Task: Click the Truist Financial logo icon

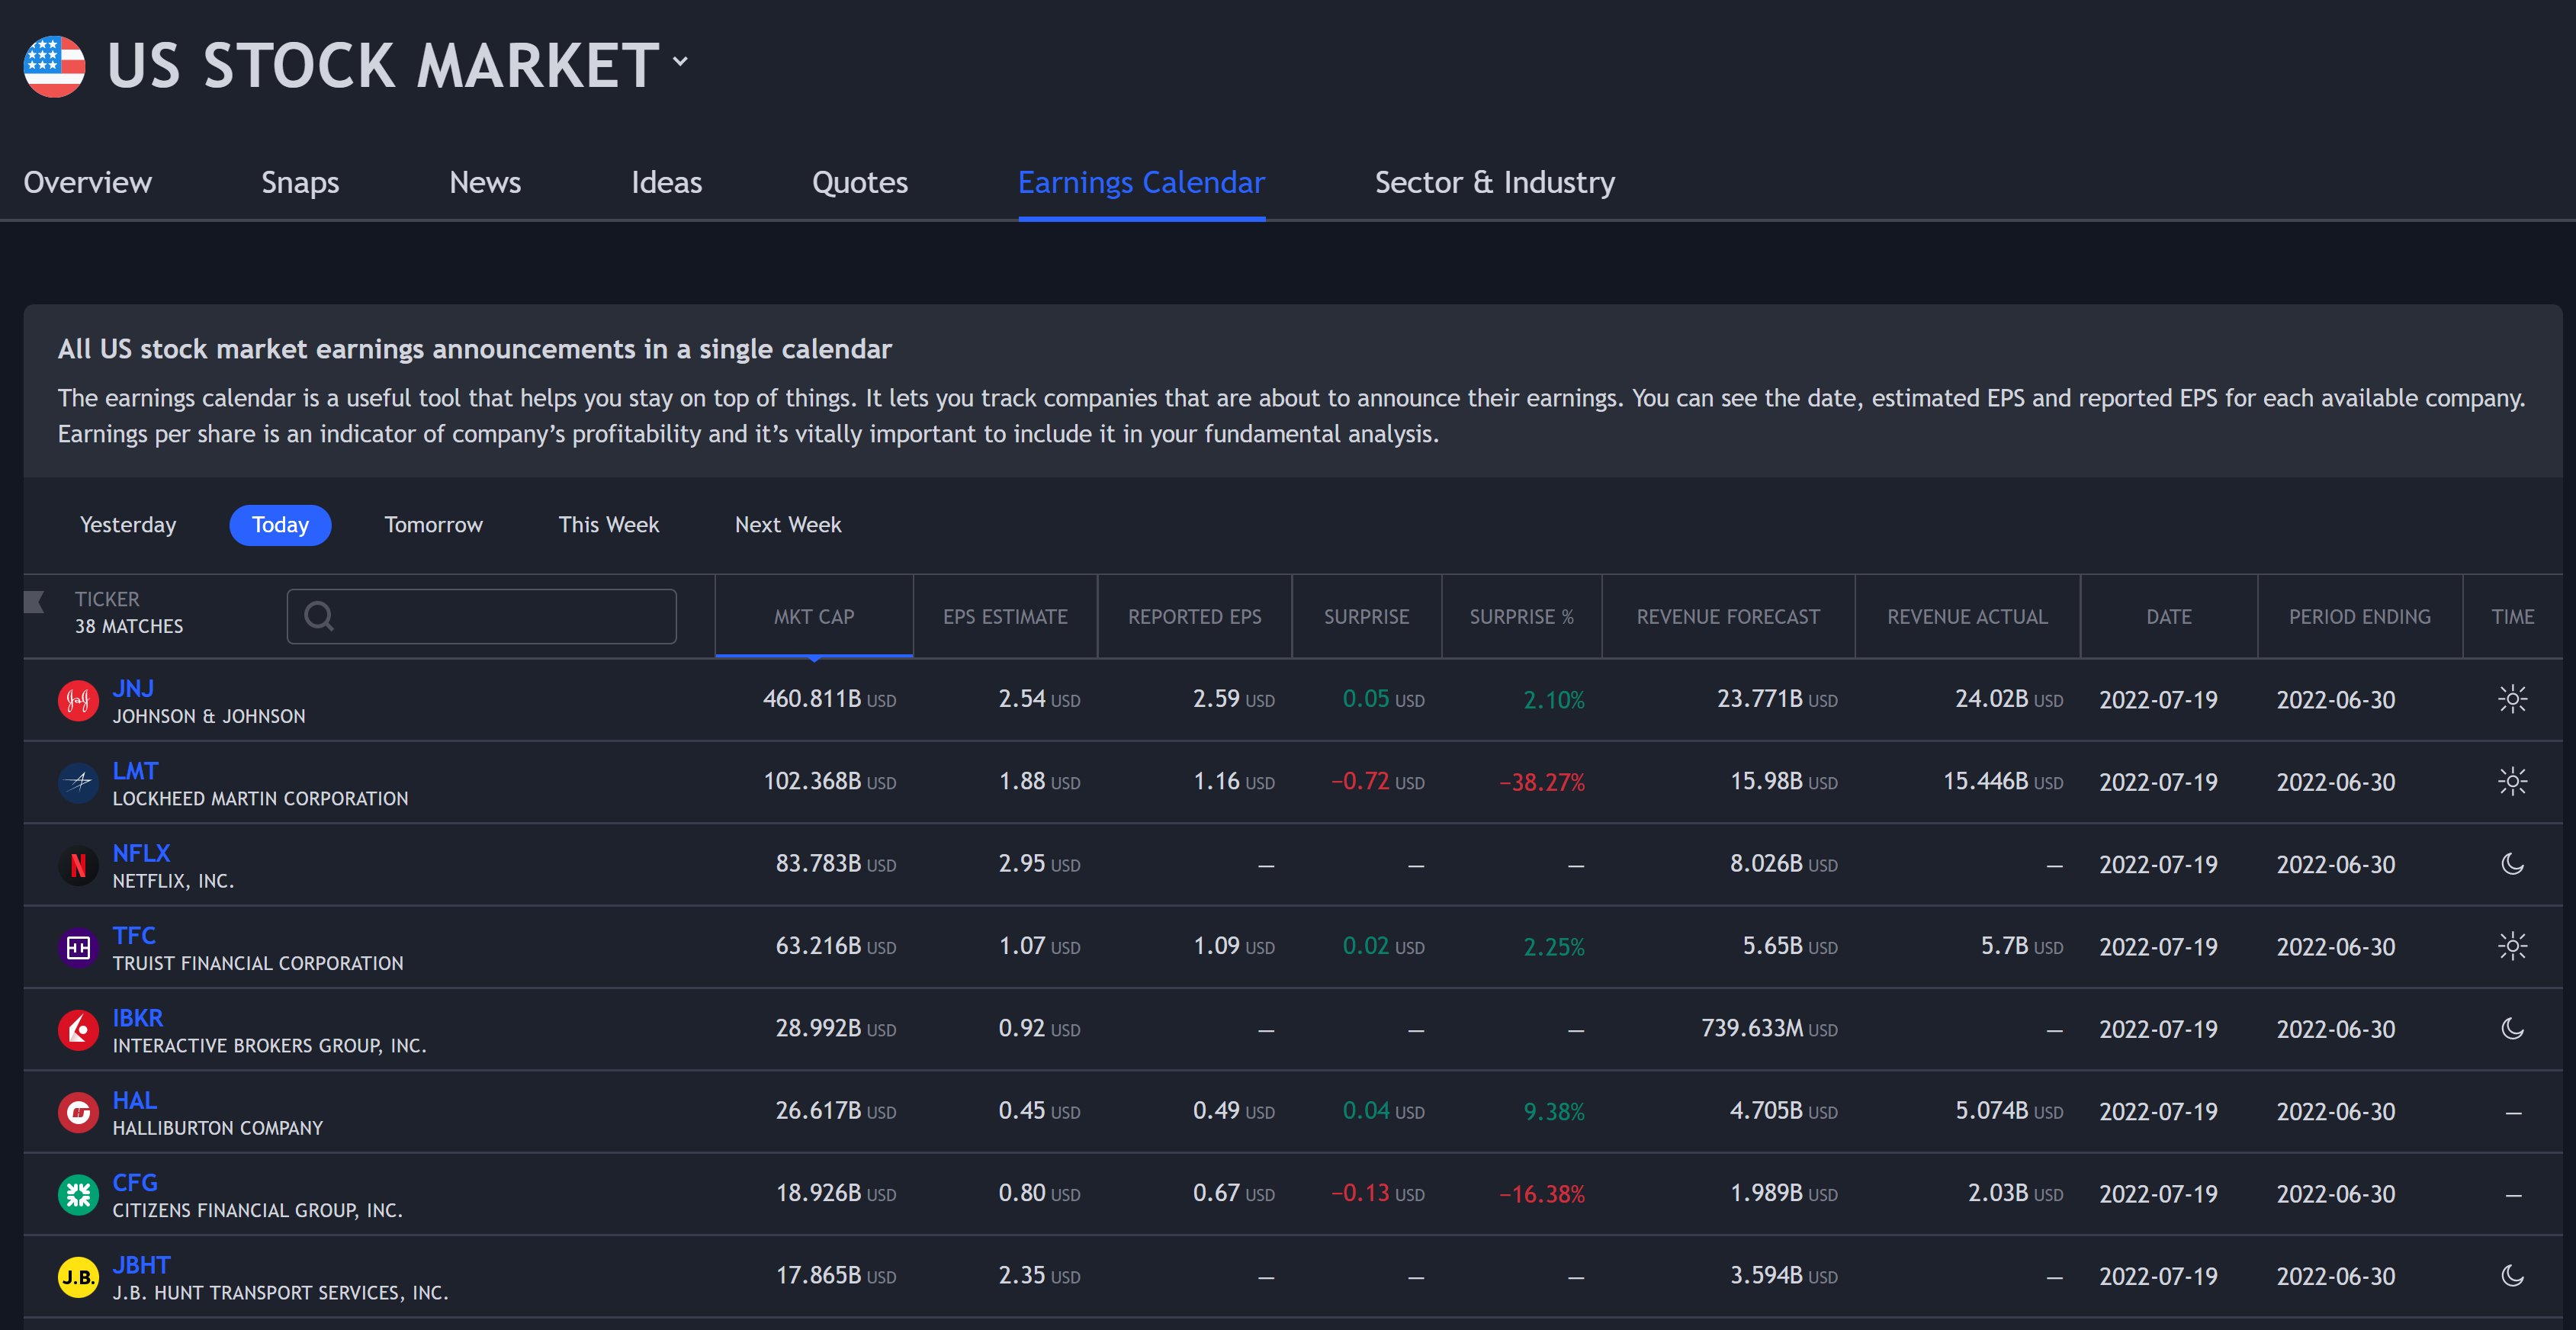Action: (x=78, y=947)
